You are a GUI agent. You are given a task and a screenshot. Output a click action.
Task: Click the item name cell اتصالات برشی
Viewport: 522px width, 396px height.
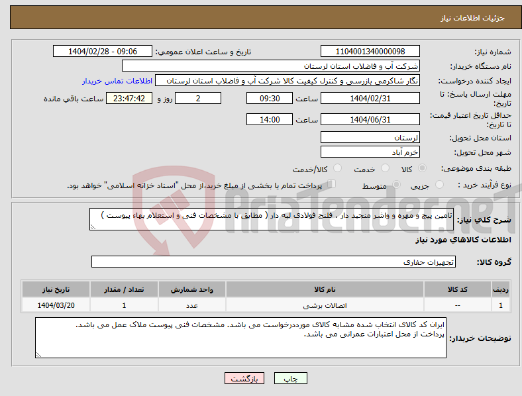tap(325, 305)
